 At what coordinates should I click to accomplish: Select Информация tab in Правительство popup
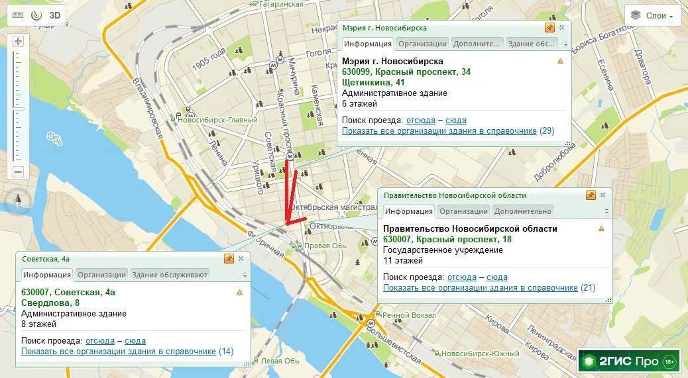(x=409, y=211)
